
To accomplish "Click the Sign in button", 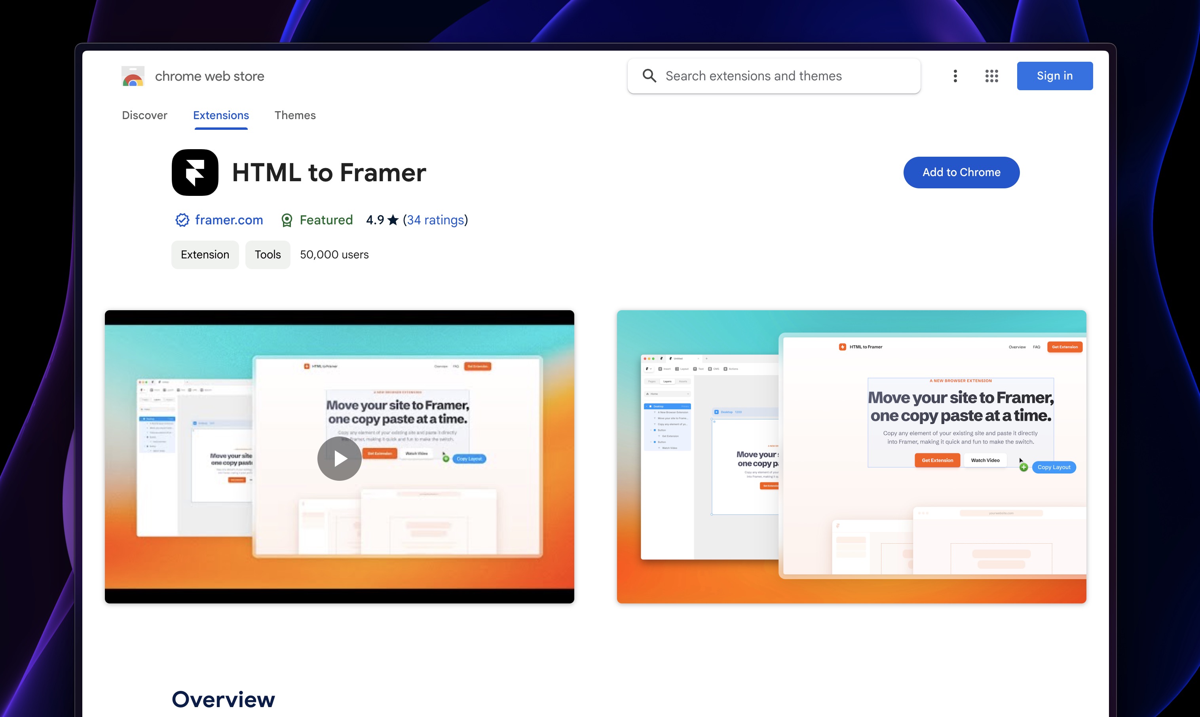I will (1054, 76).
